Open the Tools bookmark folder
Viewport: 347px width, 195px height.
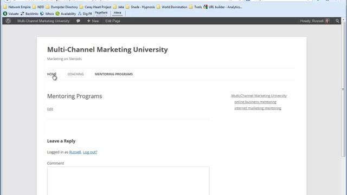pyautogui.click(x=195, y=7)
